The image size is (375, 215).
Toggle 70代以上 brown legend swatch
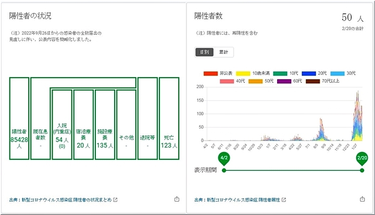(312, 81)
